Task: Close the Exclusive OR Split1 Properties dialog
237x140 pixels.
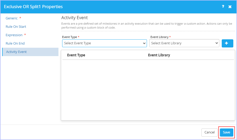Action: pyautogui.click(x=230, y=7)
